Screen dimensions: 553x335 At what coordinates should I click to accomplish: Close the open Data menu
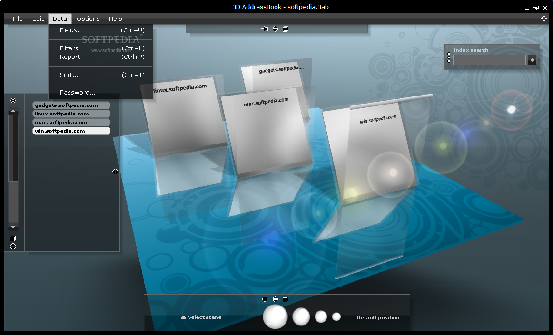(59, 19)
